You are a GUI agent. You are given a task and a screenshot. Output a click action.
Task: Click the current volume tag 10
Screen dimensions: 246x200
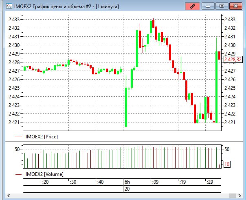click(x=227, y=164)
